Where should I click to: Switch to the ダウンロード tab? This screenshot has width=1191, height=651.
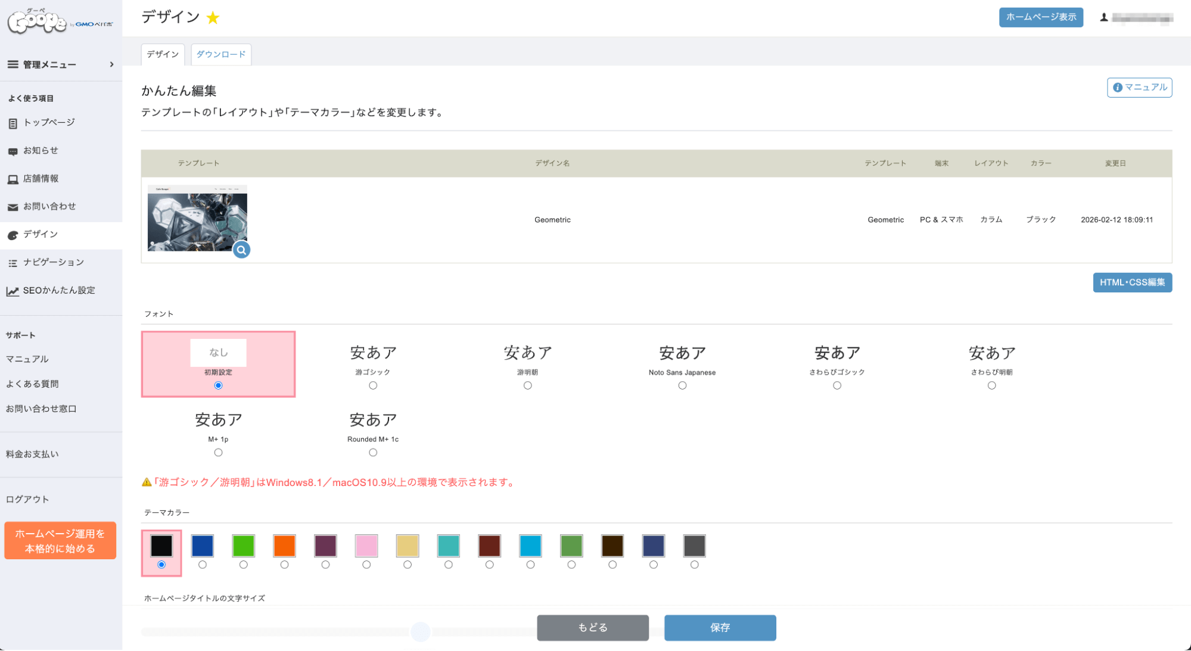pyautogui.click(x=220, y=54)
